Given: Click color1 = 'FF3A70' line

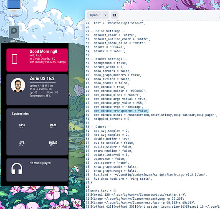Looking at the screenshot, I should tap(109, 47).
